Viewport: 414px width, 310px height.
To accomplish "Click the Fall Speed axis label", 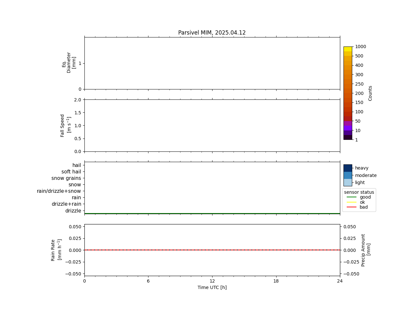I will coord(66,126).
